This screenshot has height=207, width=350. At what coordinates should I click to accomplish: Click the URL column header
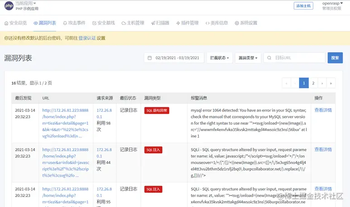pyautogui.click(x=46, y=98)
